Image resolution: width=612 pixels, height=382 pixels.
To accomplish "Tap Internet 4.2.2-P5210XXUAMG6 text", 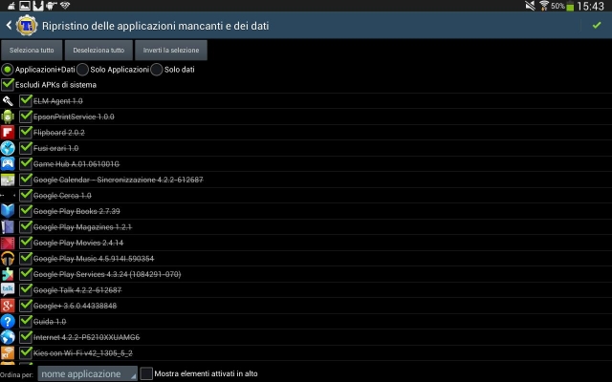I will pos(87,337).
